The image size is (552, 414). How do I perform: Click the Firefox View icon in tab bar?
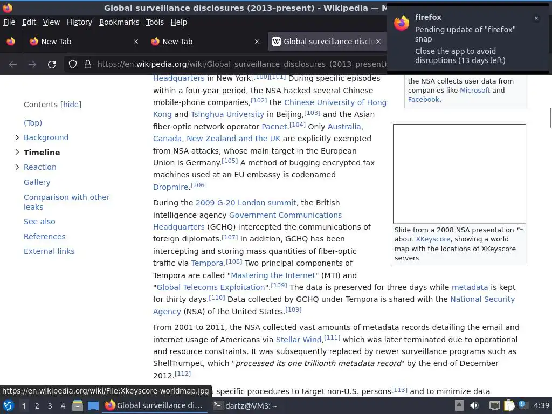[11, 42]
